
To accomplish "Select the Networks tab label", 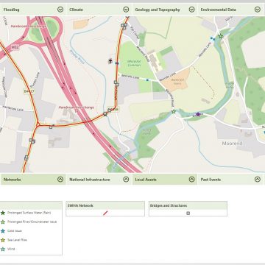I will (12, 180).
